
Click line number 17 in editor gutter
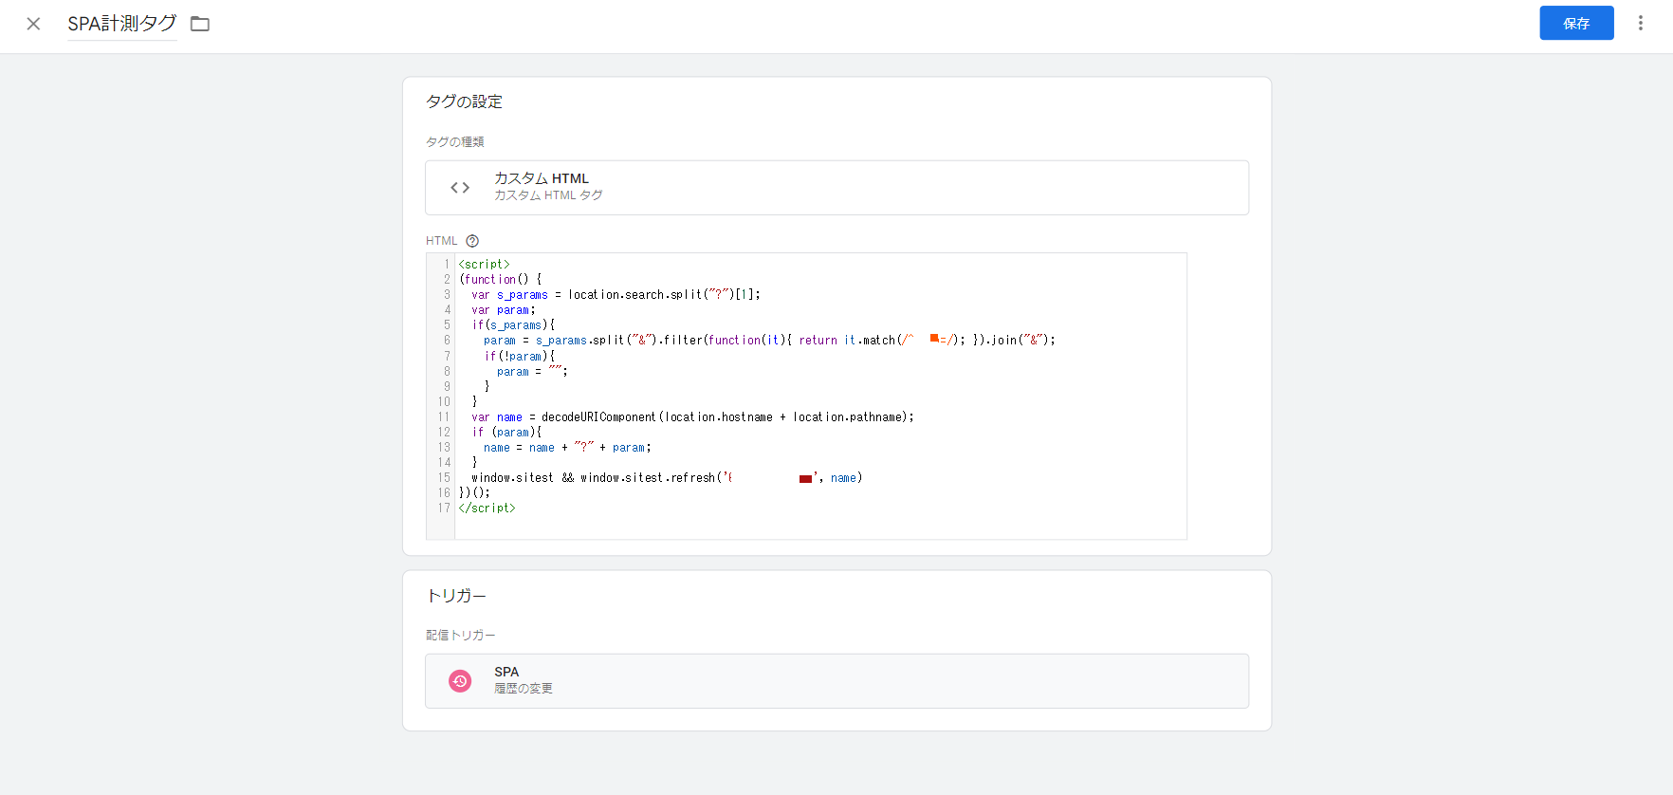click(444, 508)
